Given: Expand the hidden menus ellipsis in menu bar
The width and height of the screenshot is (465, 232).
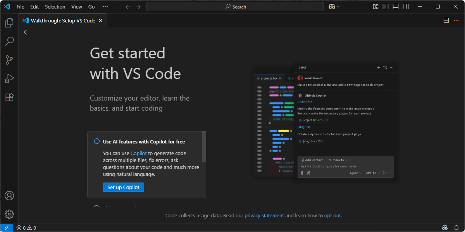Looking at the screenshot, I should 105,7.
